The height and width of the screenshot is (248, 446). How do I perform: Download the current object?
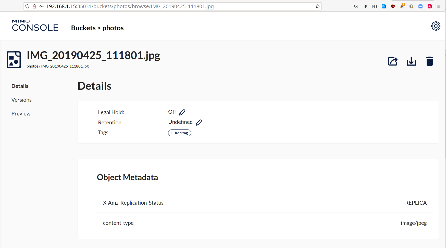click(x=411, y=61)
